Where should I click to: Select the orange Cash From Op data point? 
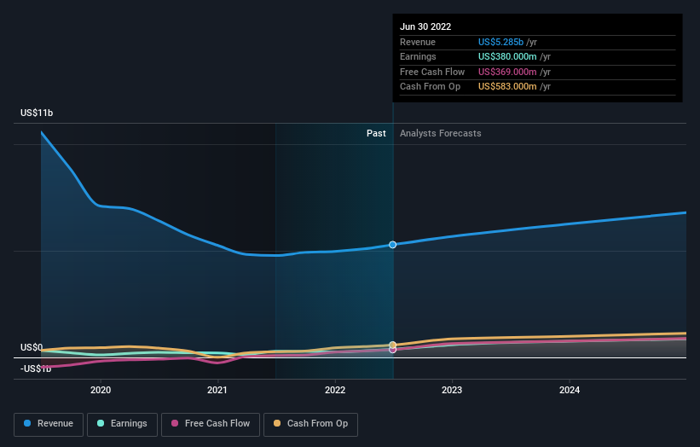point(392,345)
